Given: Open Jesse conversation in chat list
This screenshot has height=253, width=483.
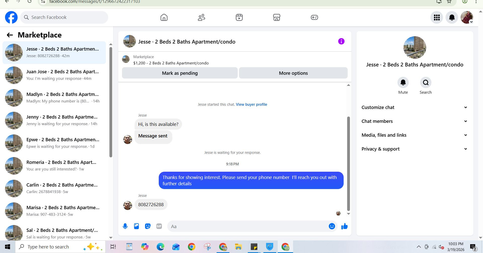Looking at the screenshot, I should 54,52.
